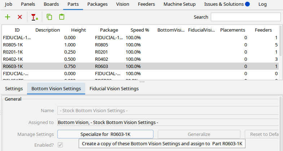Toggle the Enabled? checkbox
The width and height of the screenshot is (283, 151).
pyautogui.click(x=61, y=145)
